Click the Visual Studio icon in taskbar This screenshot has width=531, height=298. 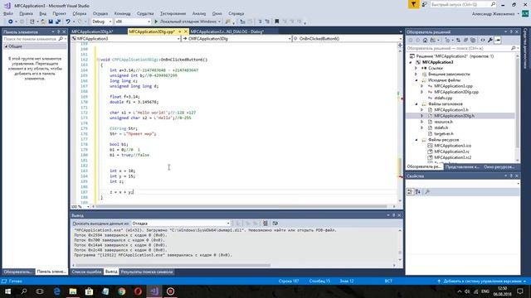154,291
